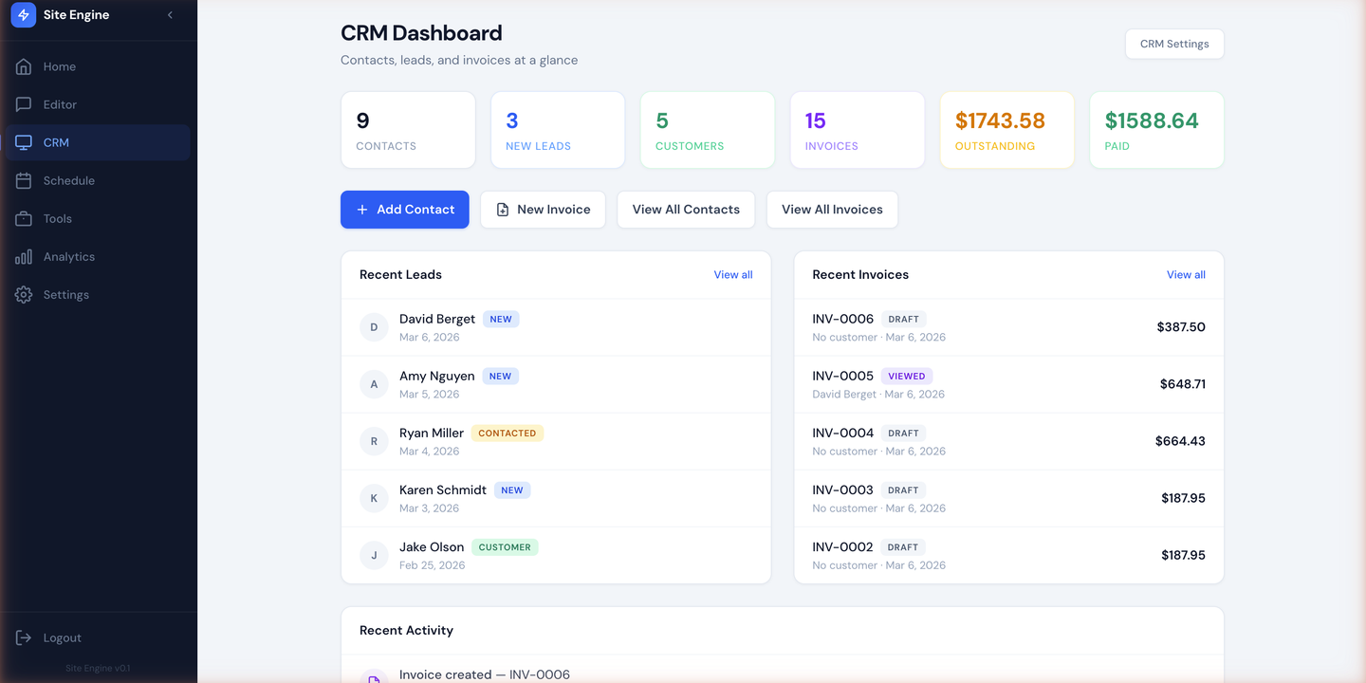
Task: Click the Site Engine logo icon
Action: pos(24,14)
